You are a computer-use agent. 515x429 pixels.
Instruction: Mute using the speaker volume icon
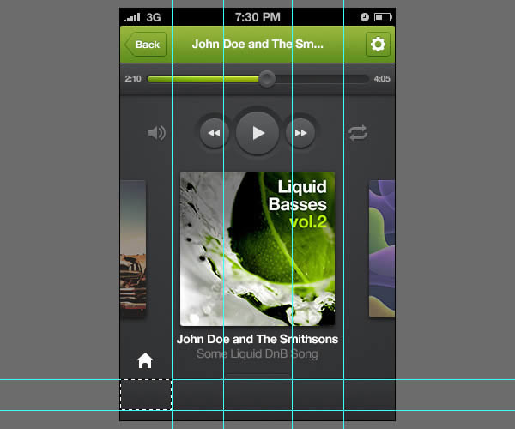(156, 133)
